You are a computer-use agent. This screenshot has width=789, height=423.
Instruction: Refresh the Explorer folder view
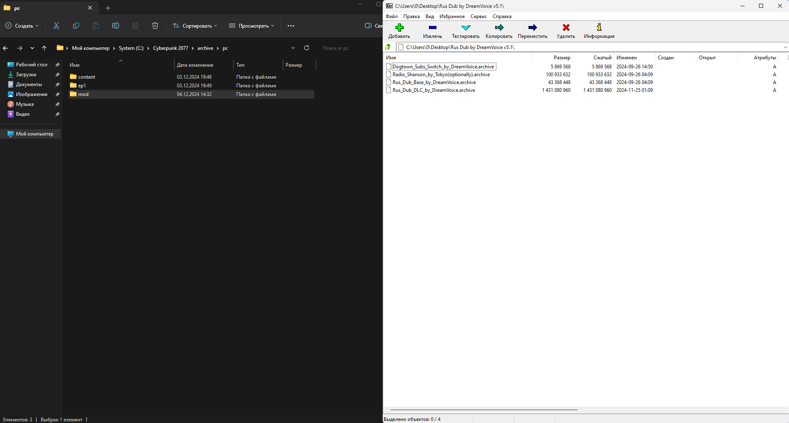pyautogui.click(x=307, y=48)
